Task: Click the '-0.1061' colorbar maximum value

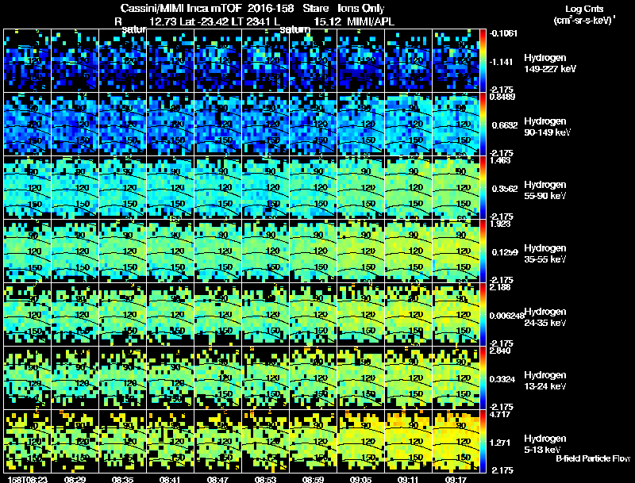Action: [x=503, y=33]
